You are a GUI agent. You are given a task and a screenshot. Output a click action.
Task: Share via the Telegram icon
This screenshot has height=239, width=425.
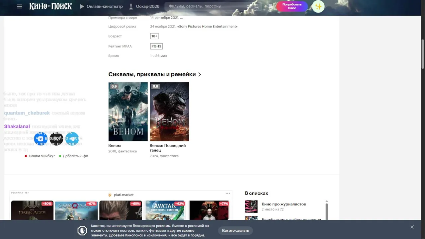pyautogui.click(x=72, y=139)
